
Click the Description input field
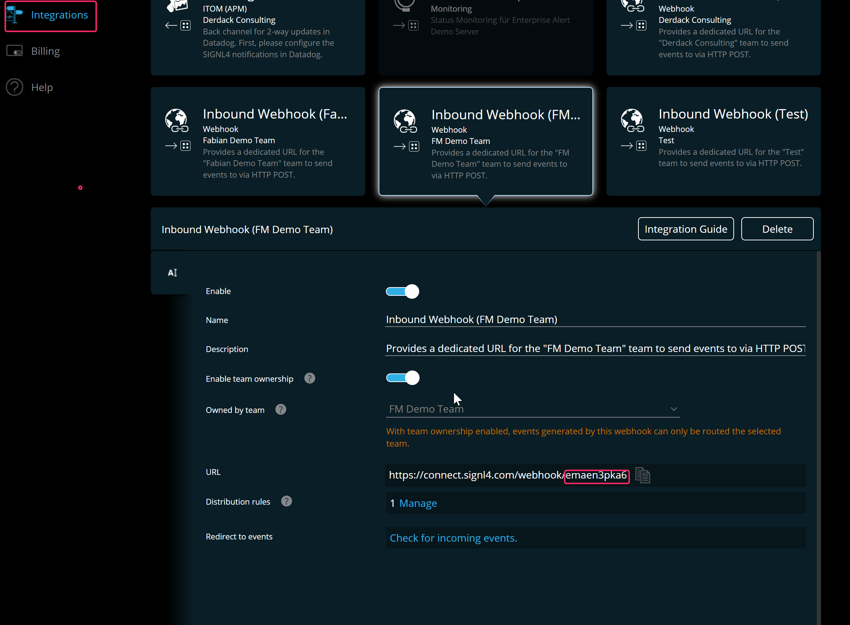[595, 348]
